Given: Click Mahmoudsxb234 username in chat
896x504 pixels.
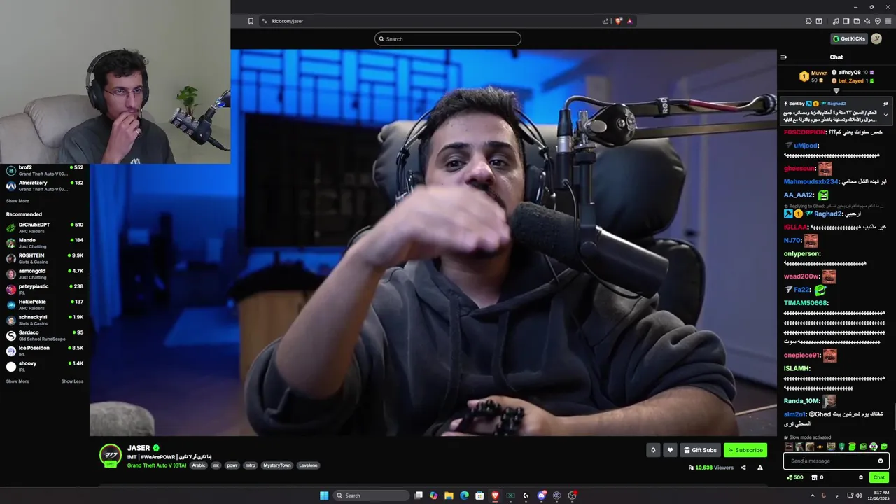Looking at the screenshot, I should coord(811,181).
